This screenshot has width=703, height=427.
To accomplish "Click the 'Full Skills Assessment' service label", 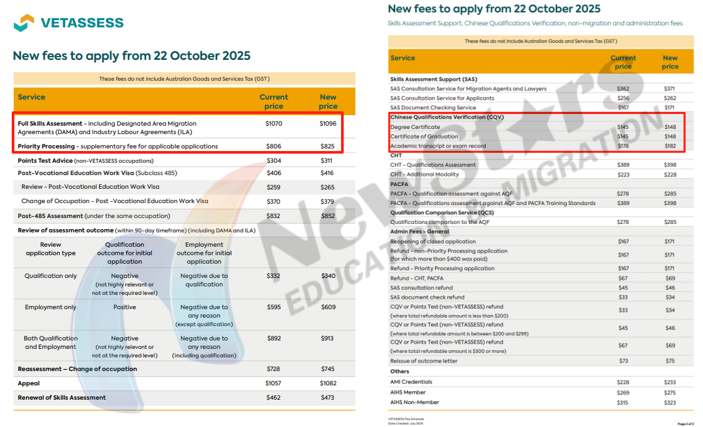I will coord(50,124).
